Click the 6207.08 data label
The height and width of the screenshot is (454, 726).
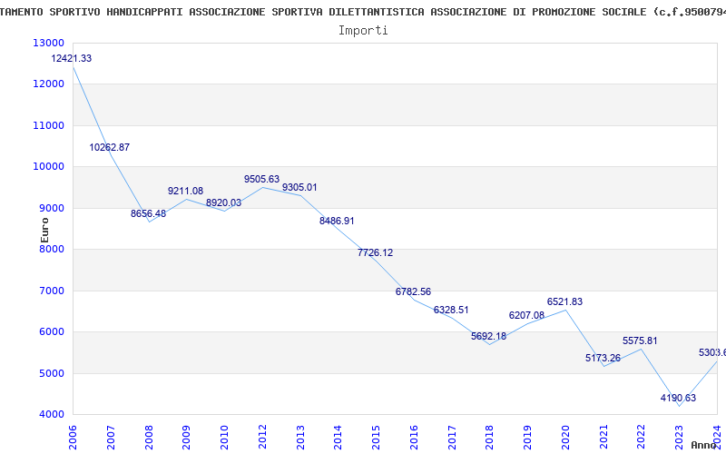click(527, 315)
